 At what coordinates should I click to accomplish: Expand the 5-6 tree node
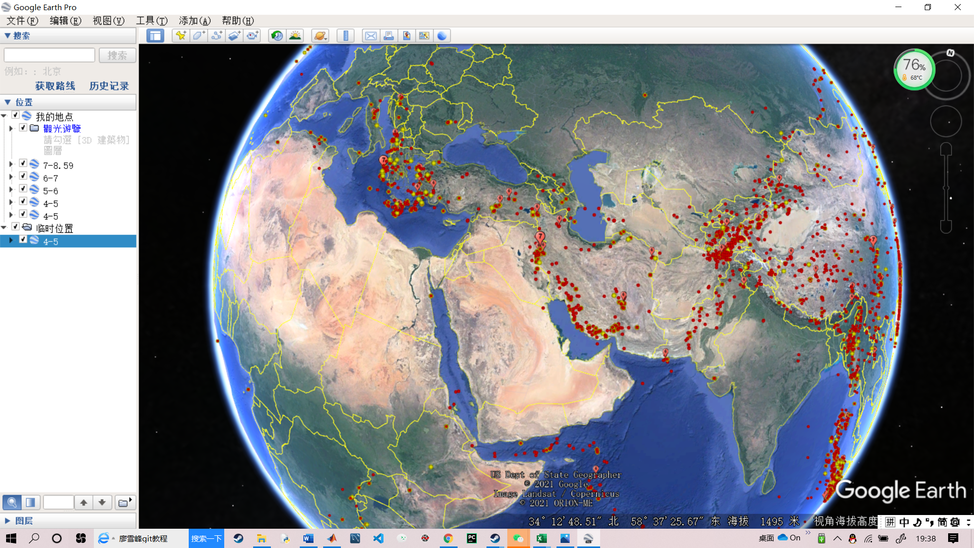[x=11, y=189]
